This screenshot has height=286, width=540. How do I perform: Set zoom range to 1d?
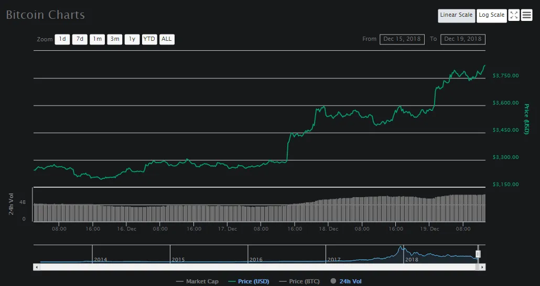62,39
